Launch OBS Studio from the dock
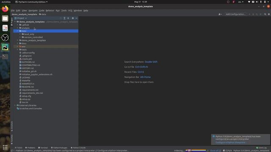The height and width of the screenshot is (152, 271). (5, 38)
